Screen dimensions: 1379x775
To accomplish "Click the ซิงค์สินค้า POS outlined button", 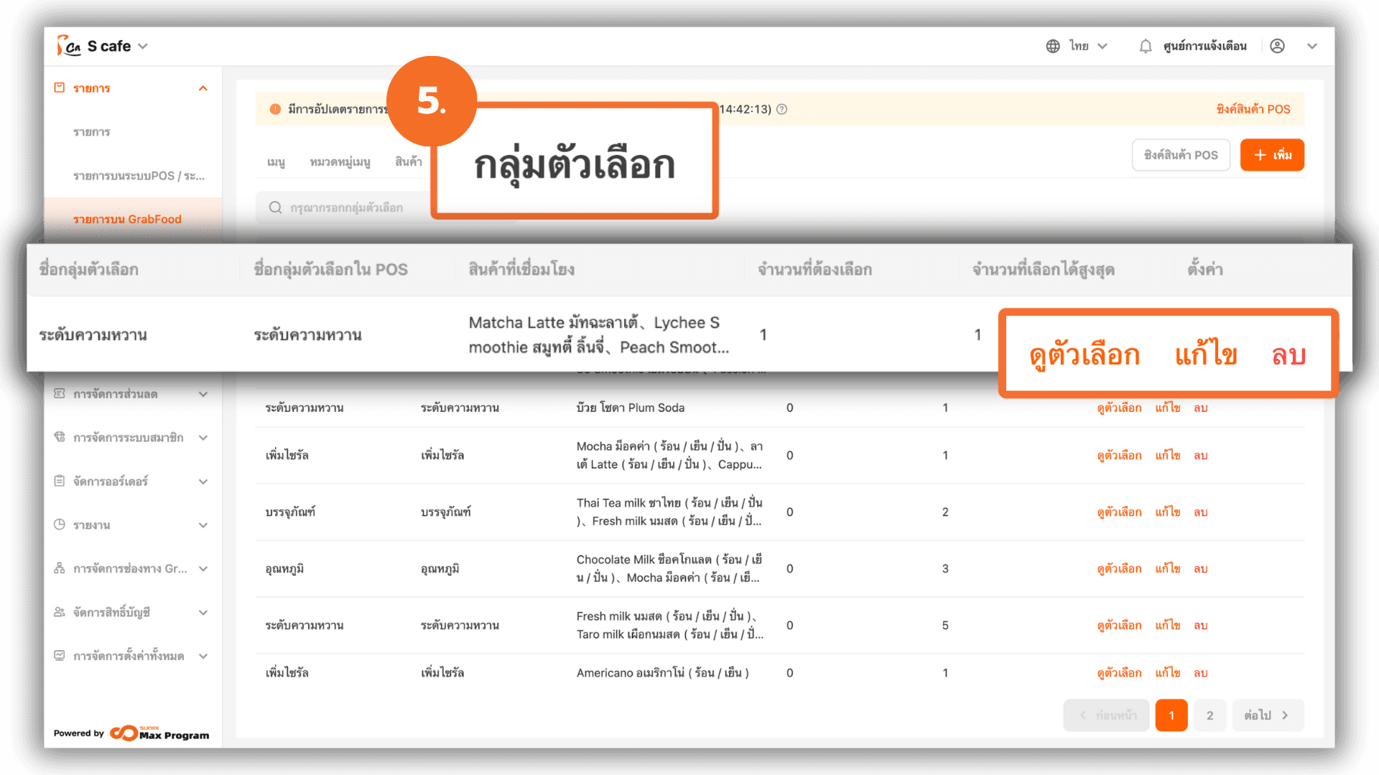I will tap(1180, 155).
